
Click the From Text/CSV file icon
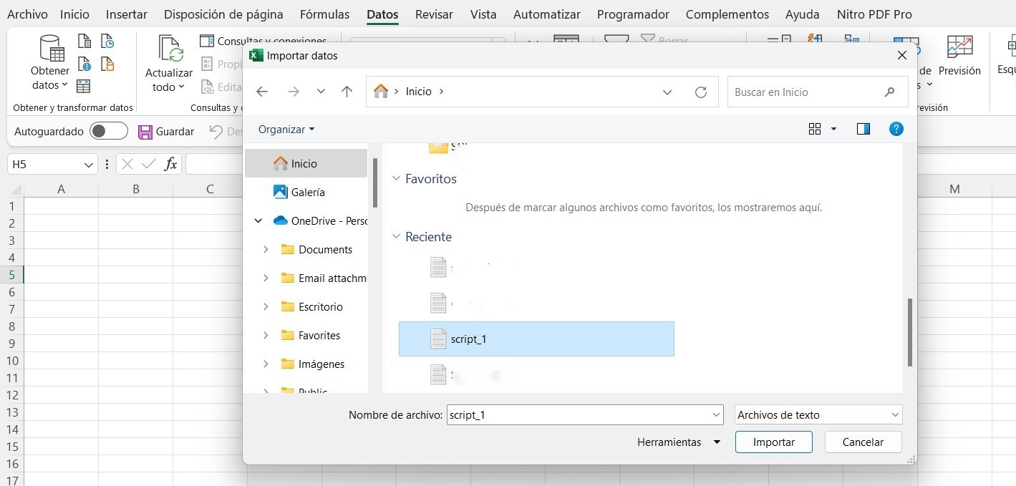click(x=84, y=41)
